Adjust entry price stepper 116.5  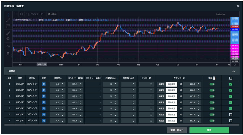point(80,90)
